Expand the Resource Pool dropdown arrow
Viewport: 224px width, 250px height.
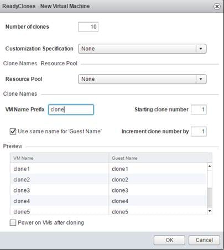pos(201,79)
